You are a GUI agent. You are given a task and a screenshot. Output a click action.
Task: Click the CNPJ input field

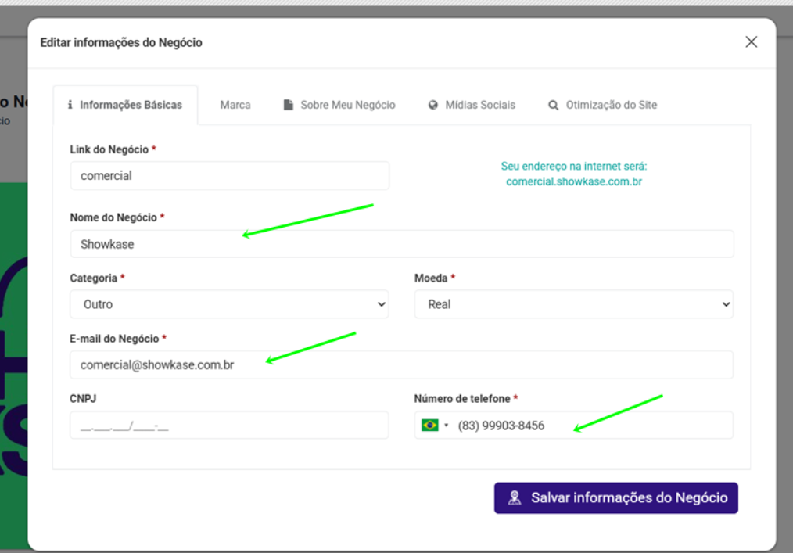tap(230, 425)
